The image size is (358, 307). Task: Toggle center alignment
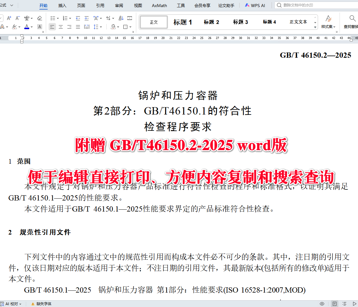click(x=61, y=27)
